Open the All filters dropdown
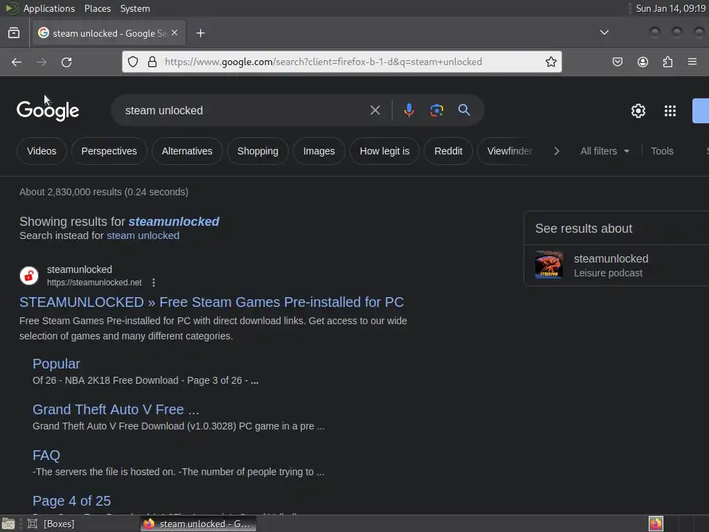Screen dimensions: 709x532 [x=604, y=151]
